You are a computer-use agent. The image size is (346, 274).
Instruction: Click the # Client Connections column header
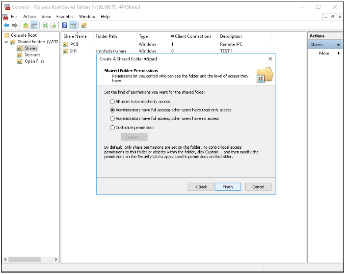[x=194, y=36]
